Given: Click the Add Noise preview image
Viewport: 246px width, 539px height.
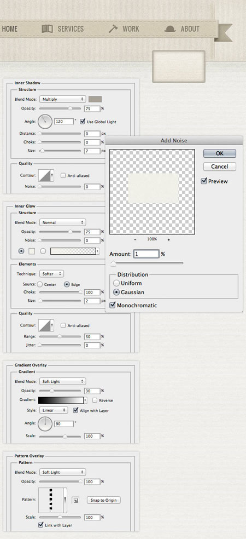Looking at the screenshot, I should tap(152, 192).
